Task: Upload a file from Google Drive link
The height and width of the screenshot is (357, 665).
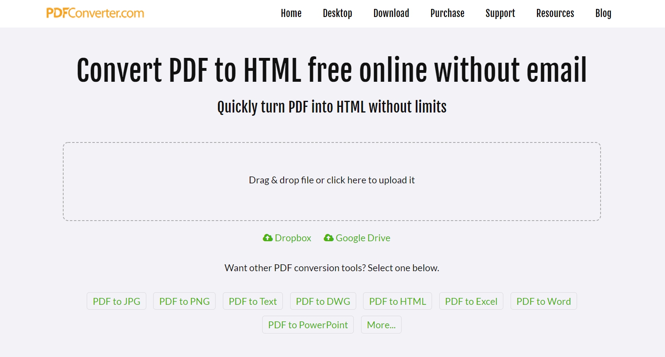Action: [x=357, y=238]
